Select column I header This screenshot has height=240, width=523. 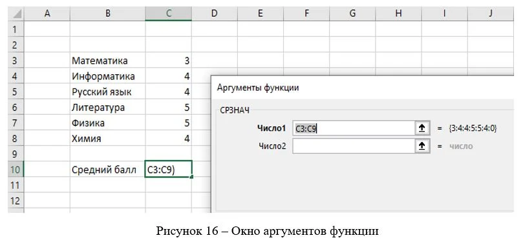pos(444,14)
